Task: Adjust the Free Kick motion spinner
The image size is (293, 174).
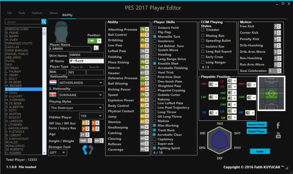Action: pos(279,26)
